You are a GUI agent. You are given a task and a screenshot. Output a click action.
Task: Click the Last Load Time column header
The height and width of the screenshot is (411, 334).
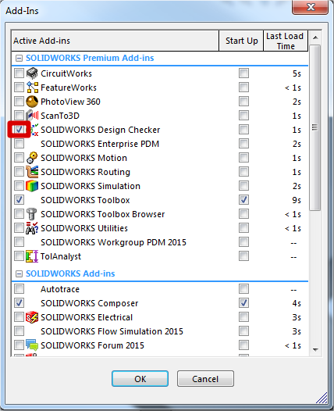[x=286, y=41]
